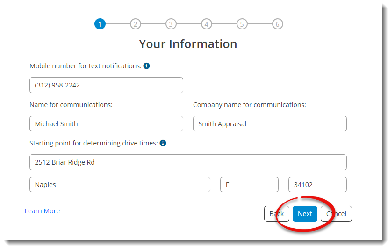Click the Your Information heading
Viewport: 388px width, 246px height.
point(188,44)
